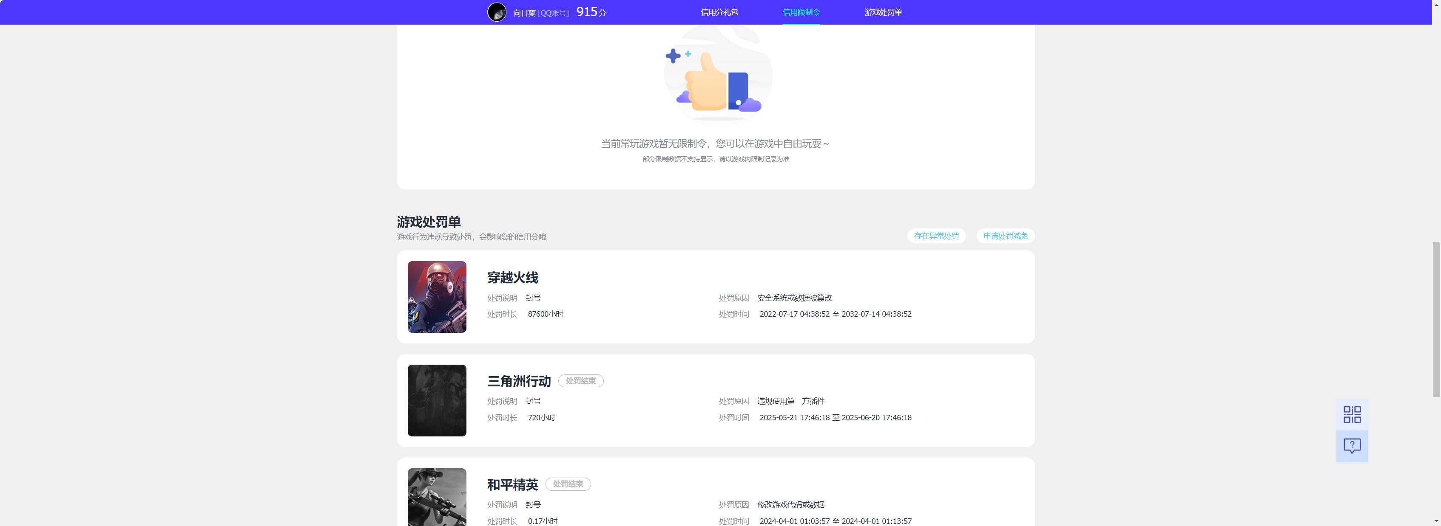Click the [QQ账号] label in the header

[553, 13]
